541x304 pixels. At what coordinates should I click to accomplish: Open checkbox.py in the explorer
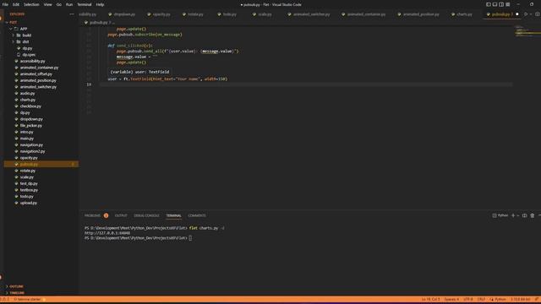pos(30,106)
